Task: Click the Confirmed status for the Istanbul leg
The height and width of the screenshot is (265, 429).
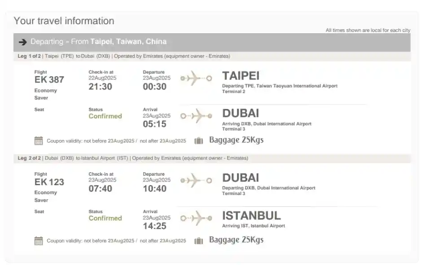Action: [x=105, y=218]
